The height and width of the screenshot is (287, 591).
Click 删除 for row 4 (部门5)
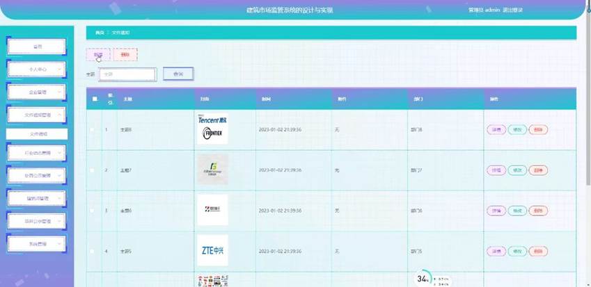coord(538,252)
